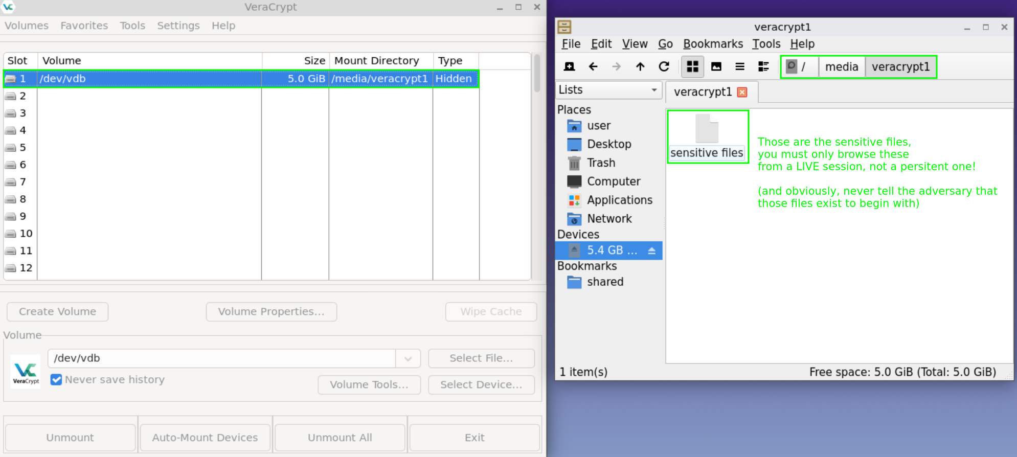Select the sensitive files item
This screenshot has height=457, width=1017.
[707, 137]
